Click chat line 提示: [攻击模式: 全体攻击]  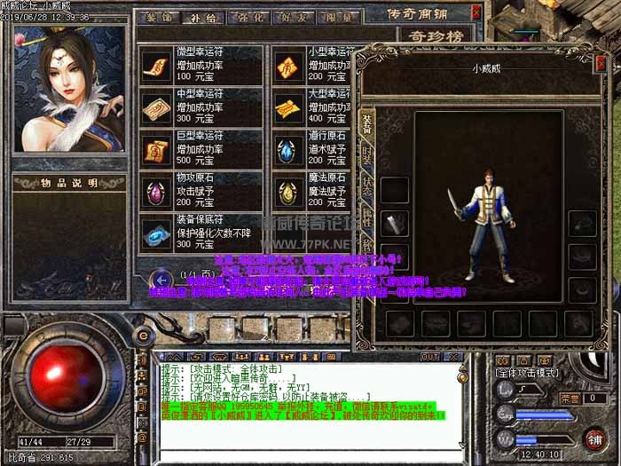pyautogui.click(x=222, y=368)
